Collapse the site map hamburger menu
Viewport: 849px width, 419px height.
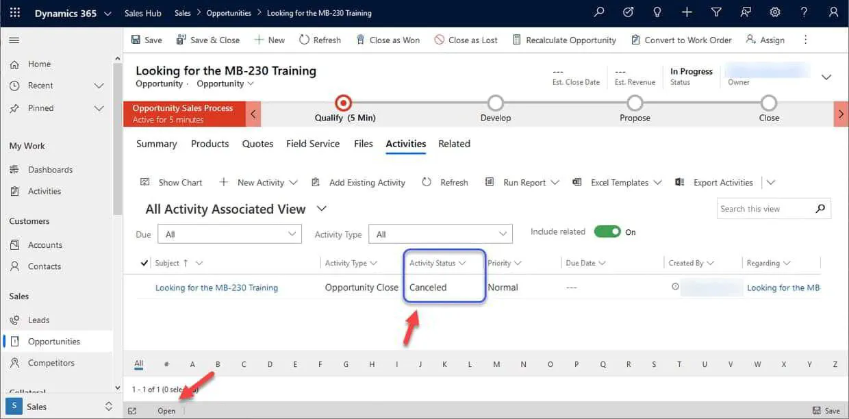coord(14,40)
